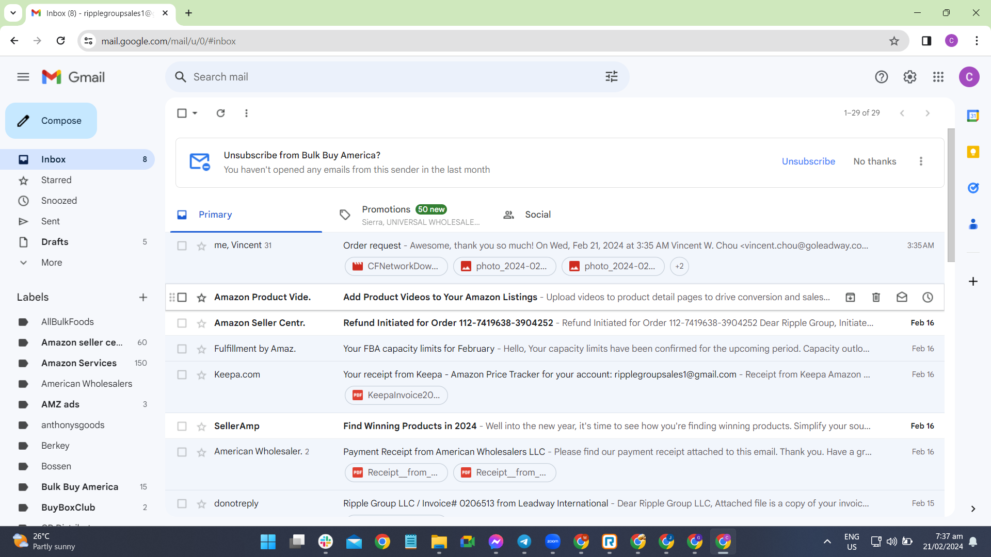This screenshot has width=991, height=557.
Task: Create a new label plus icon
Action: coord(143,298)
